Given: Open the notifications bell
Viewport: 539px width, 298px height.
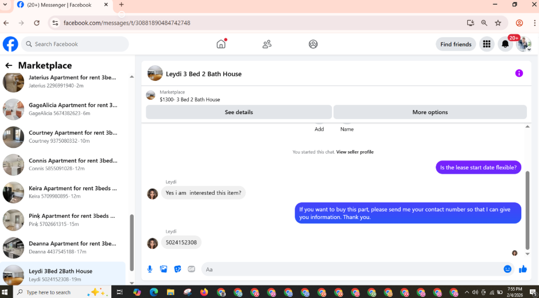Looking at the screenshot, I should (x=505, y=44).
